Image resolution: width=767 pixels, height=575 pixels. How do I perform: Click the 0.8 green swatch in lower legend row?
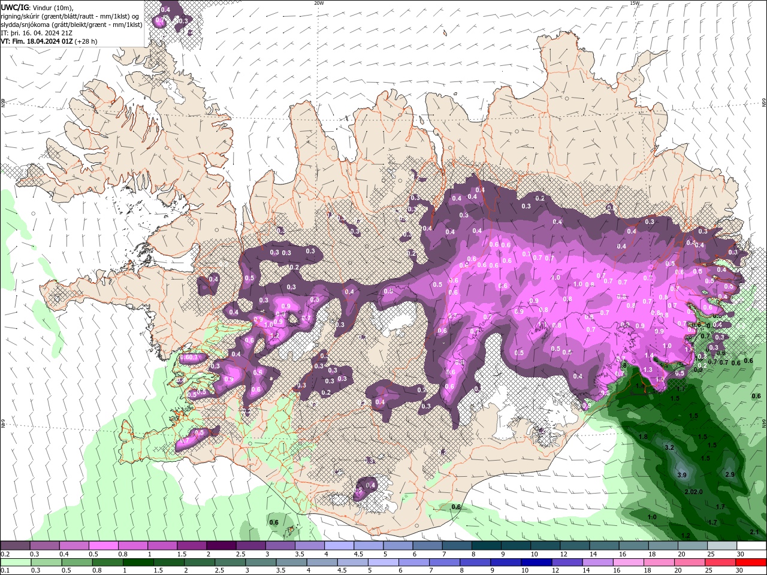coord(107,562)
